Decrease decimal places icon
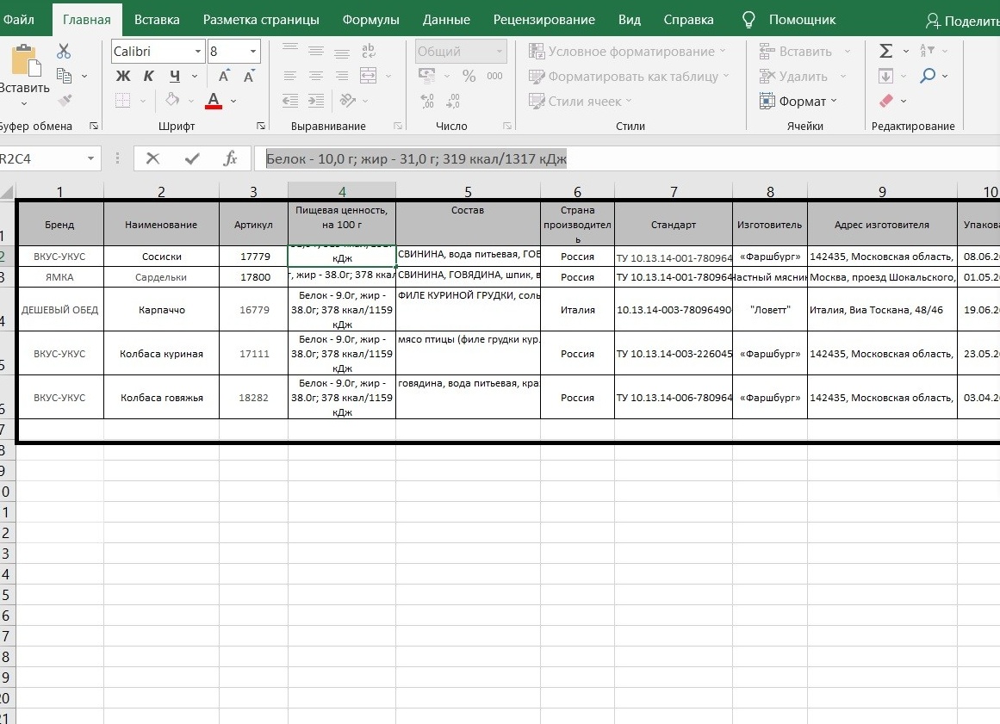The width and height of the screenshot is (1000, 724). point(453,101)
